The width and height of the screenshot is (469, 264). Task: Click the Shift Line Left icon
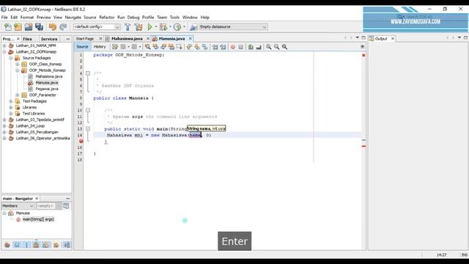tap(215, 47)
